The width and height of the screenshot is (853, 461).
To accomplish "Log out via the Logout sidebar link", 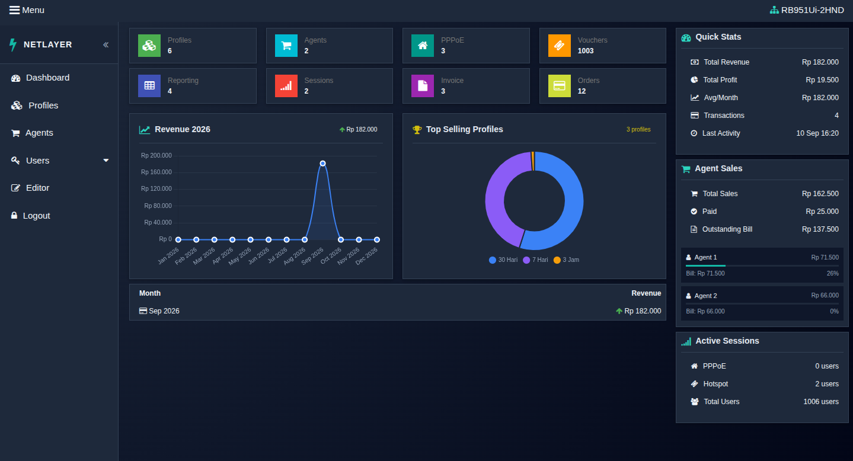I will (x=59, y=216).
